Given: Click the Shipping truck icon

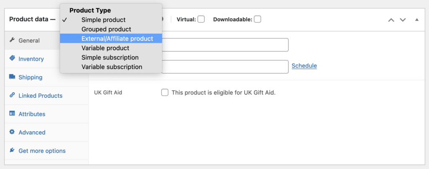Looking at the screenshot, I should pyautogui.click(x=12, y=77).
